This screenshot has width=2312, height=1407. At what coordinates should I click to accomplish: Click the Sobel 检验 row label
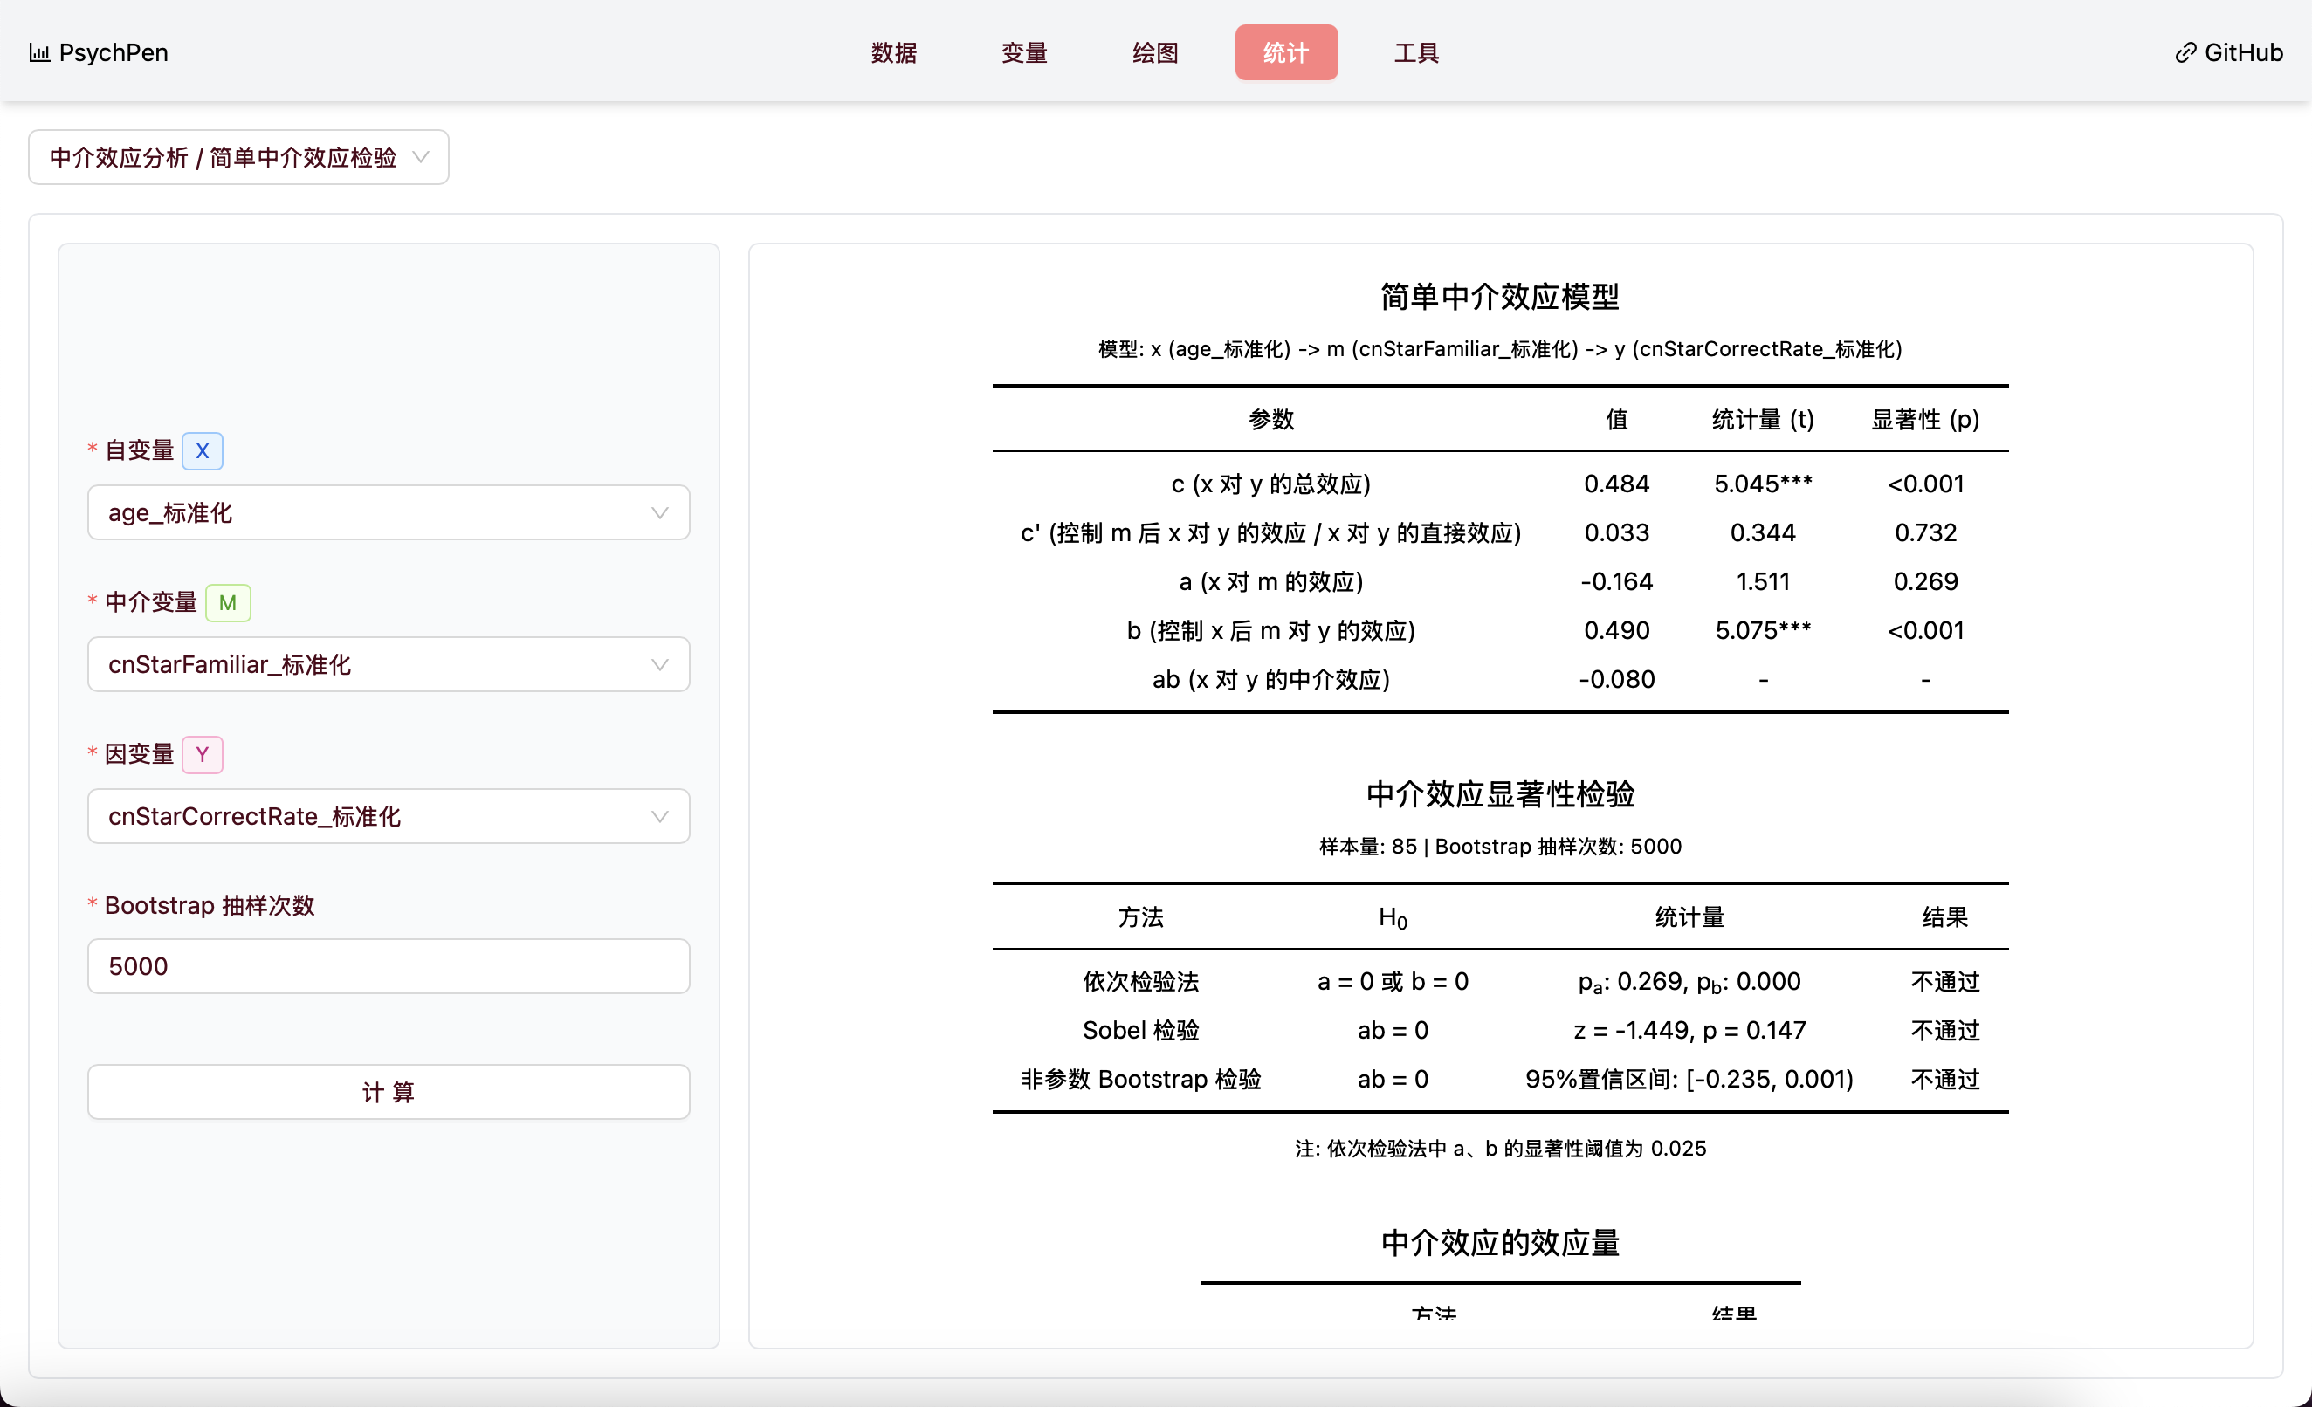(x=1140, y=1030)
